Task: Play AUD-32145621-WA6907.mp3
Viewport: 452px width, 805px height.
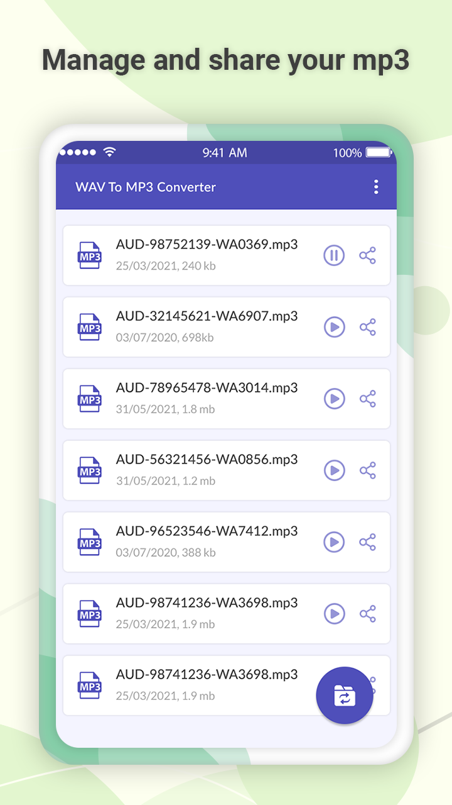Action: tap(334, 327)
